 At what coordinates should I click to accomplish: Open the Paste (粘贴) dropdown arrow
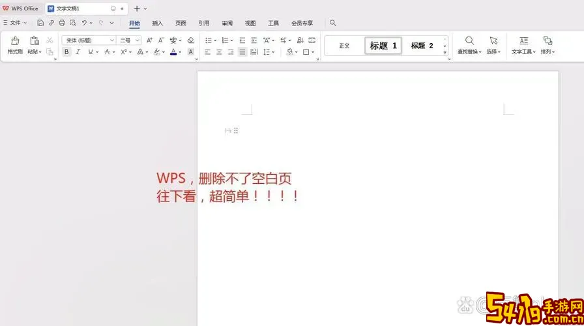[x=40, y=52]
